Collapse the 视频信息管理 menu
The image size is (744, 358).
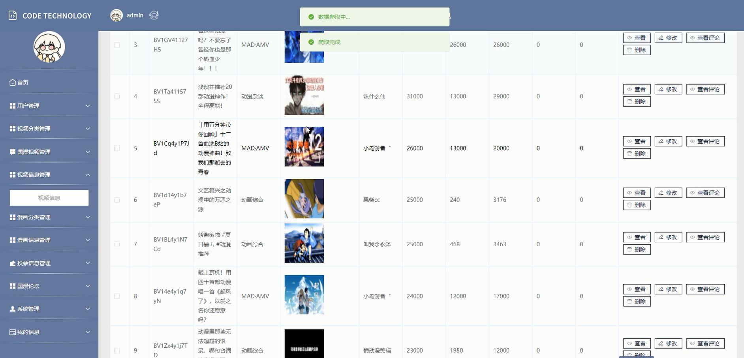49,174
